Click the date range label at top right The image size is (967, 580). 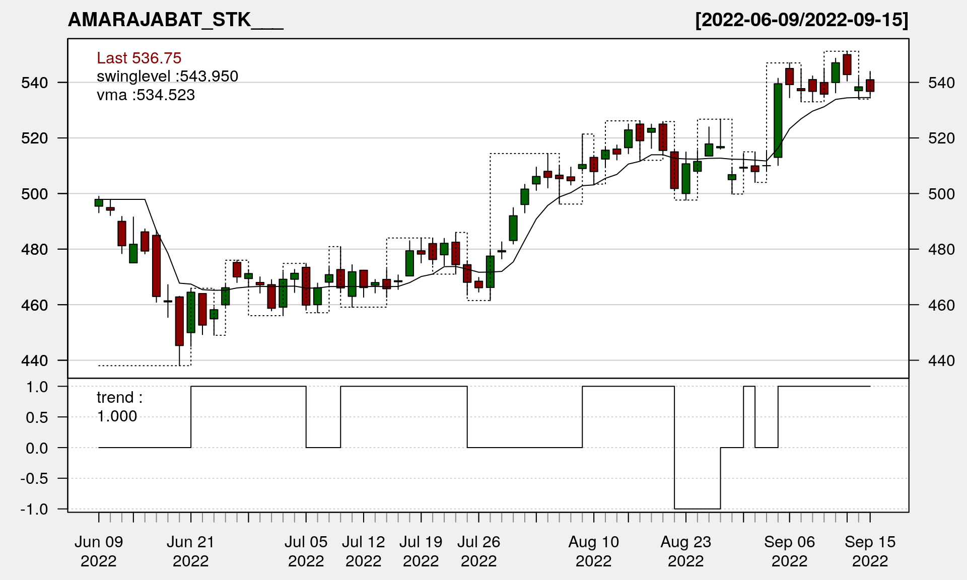pos(802,20)
